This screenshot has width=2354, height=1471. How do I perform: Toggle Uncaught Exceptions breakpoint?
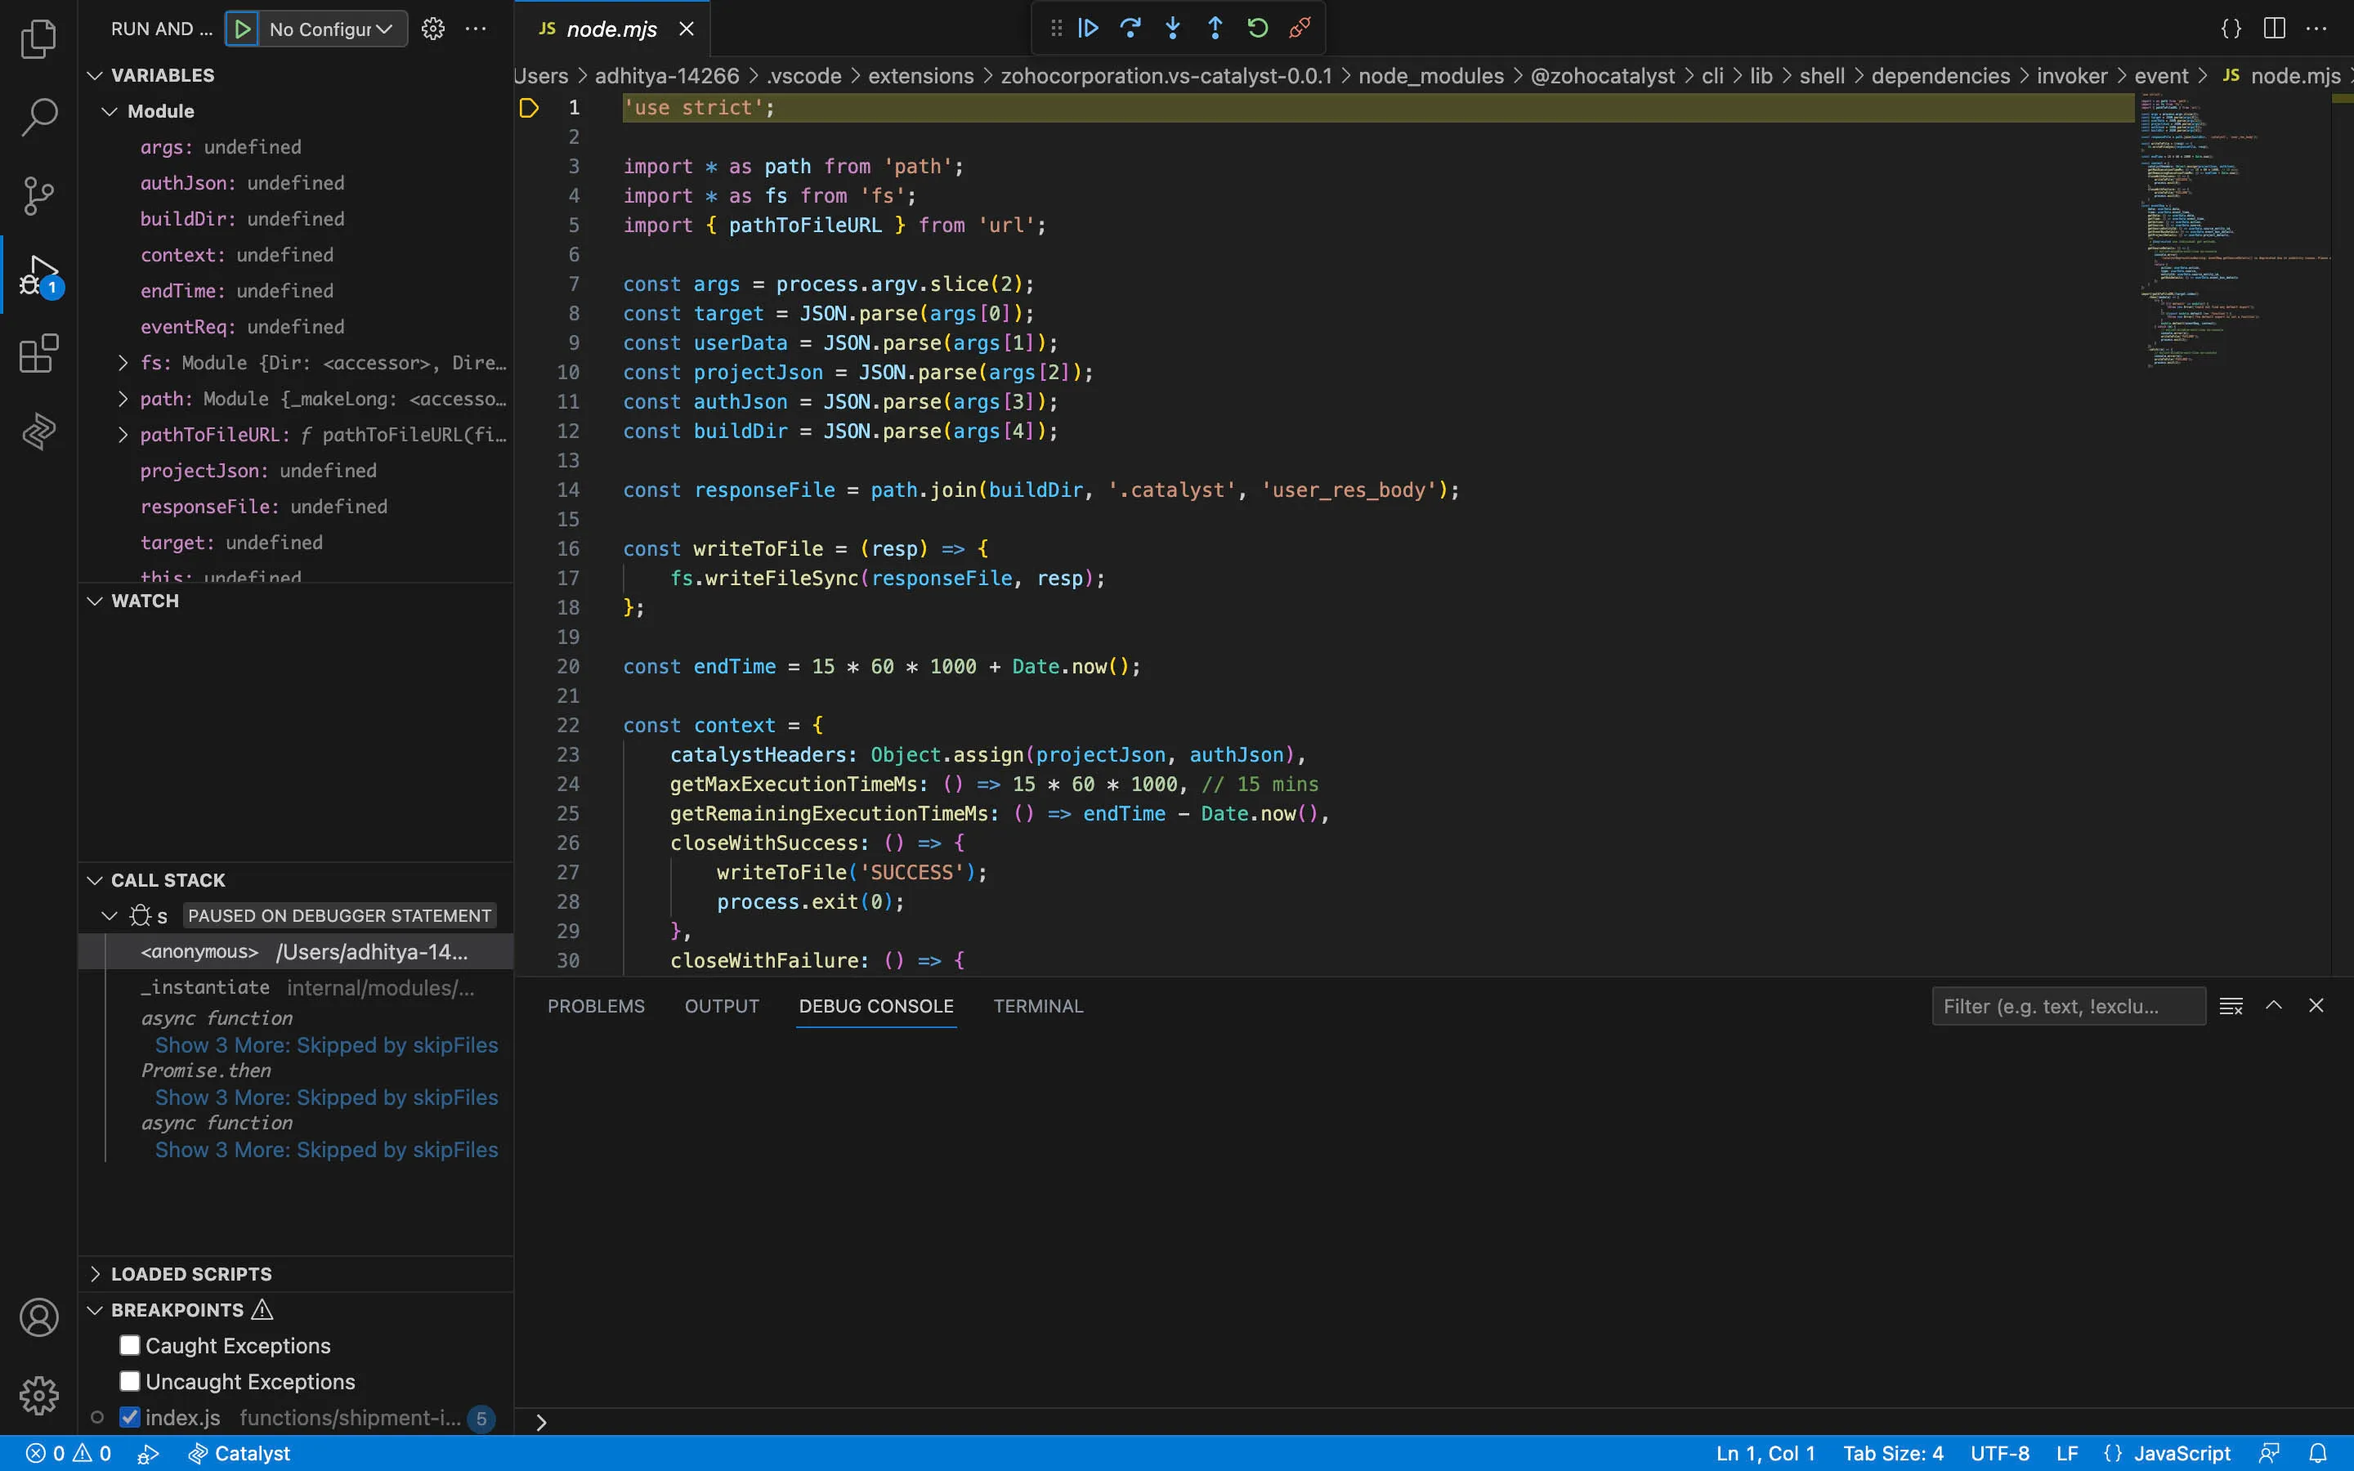click(x=129, y=1380)
